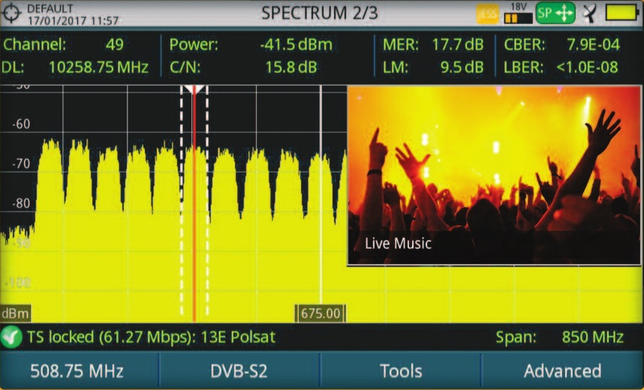Tap the -70 level axis label

pos(21,163)
